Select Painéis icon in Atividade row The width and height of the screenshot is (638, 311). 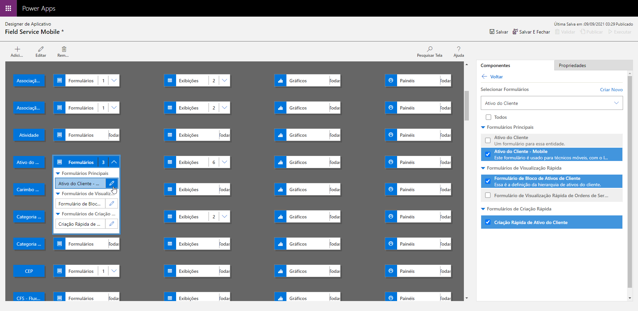point(391,135)
